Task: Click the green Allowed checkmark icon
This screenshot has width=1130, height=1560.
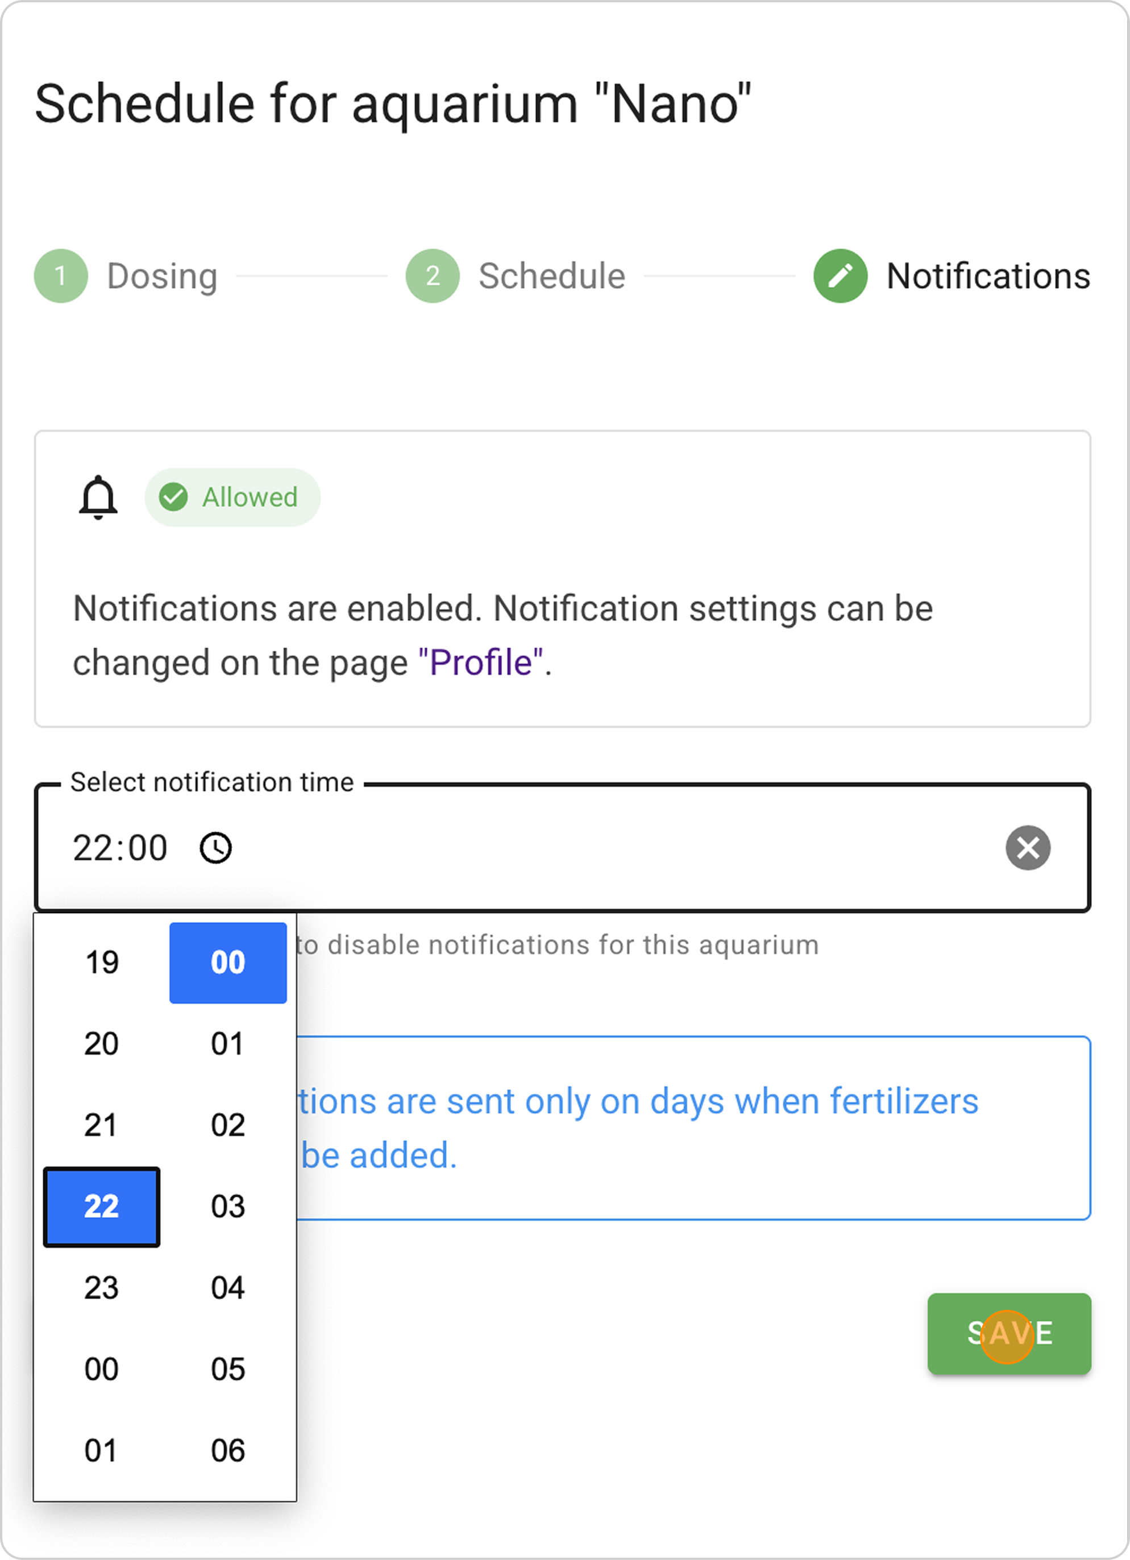Action: [x=173, y=497]
